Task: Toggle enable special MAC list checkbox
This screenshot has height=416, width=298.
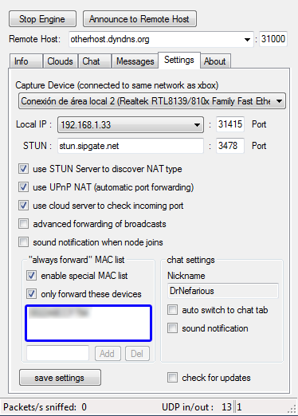Action: (x=31, y=276)
